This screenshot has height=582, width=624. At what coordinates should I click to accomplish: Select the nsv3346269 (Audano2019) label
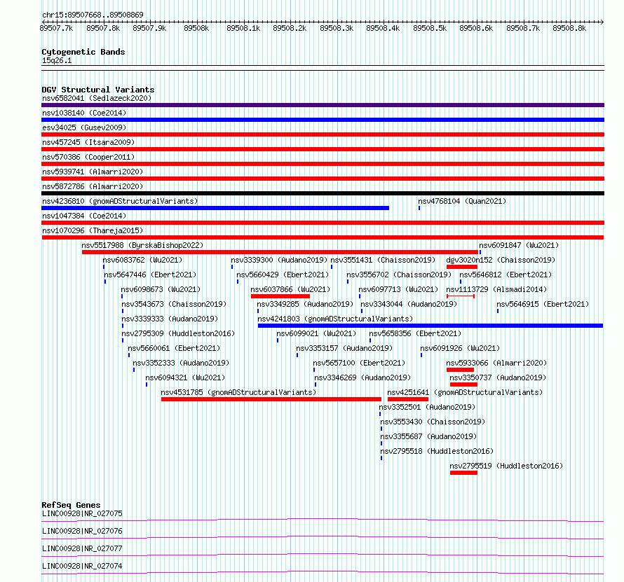click(362, 377)
